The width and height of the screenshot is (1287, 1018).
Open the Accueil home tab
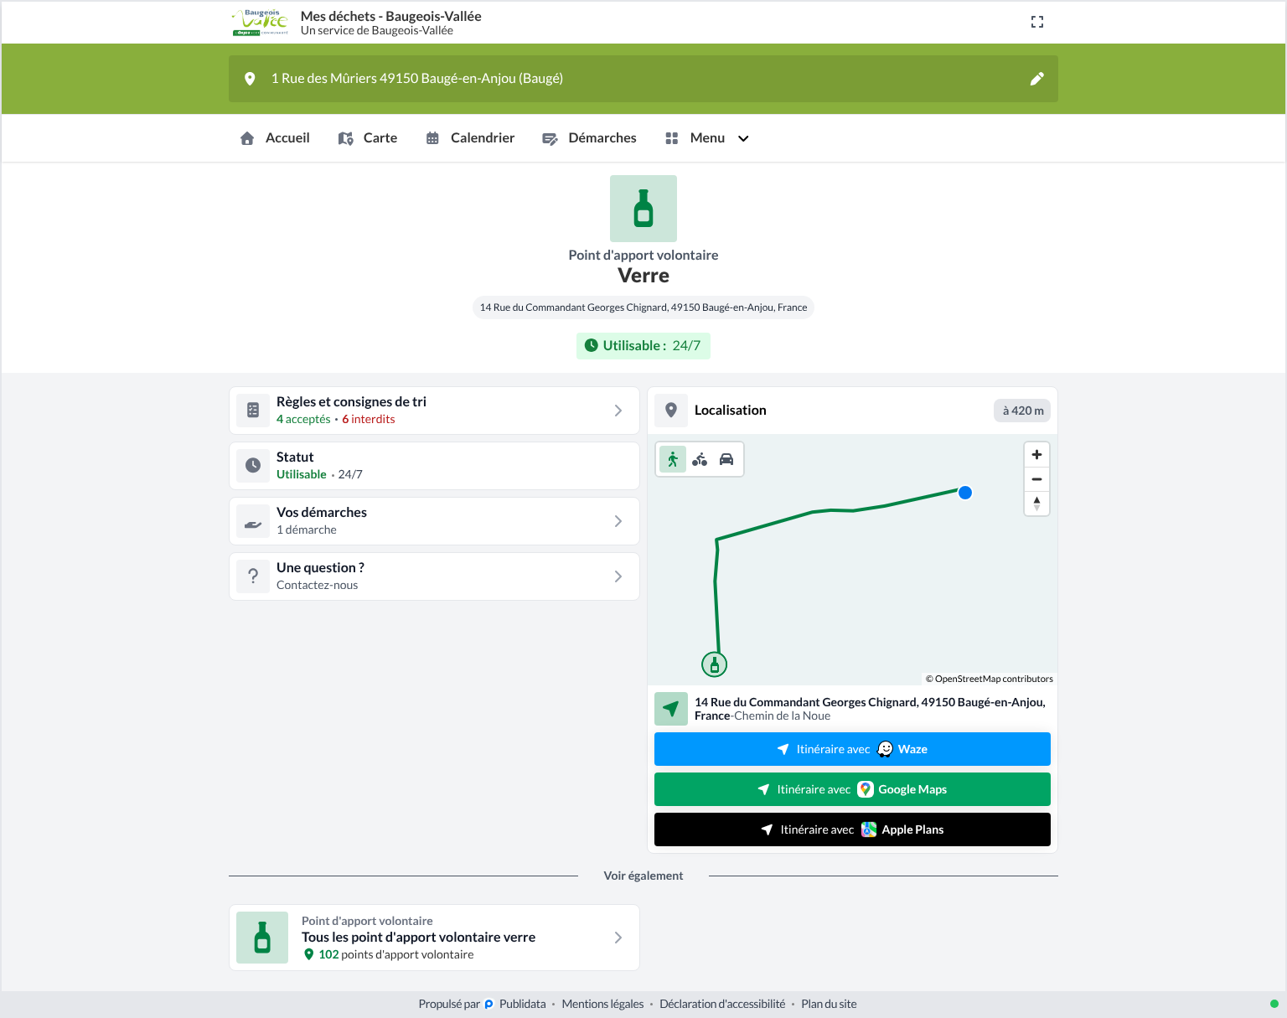pos(275,138)
